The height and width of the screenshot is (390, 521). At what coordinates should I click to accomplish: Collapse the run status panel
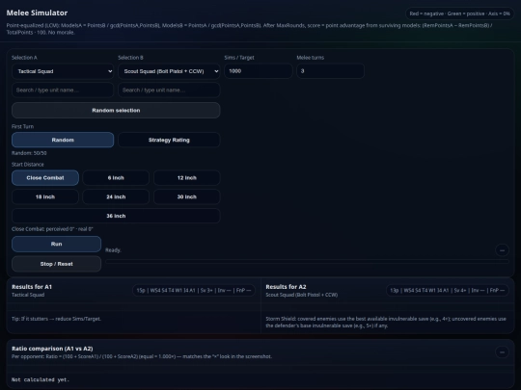pyautogui.click(x=502, y=250)
